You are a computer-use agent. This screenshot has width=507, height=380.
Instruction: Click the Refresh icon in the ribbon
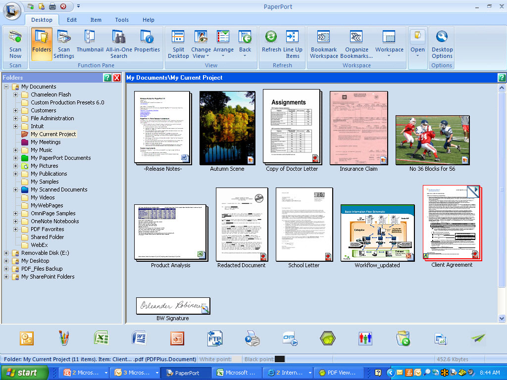pos(271,44)
